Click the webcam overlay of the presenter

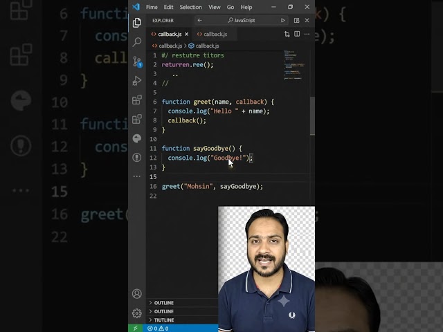tap(266, 269)
